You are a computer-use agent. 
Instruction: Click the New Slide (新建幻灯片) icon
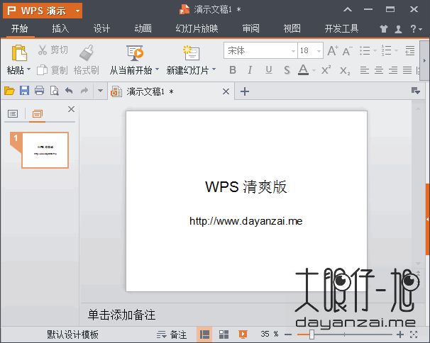pyautogui.click(x=191, y=52)
